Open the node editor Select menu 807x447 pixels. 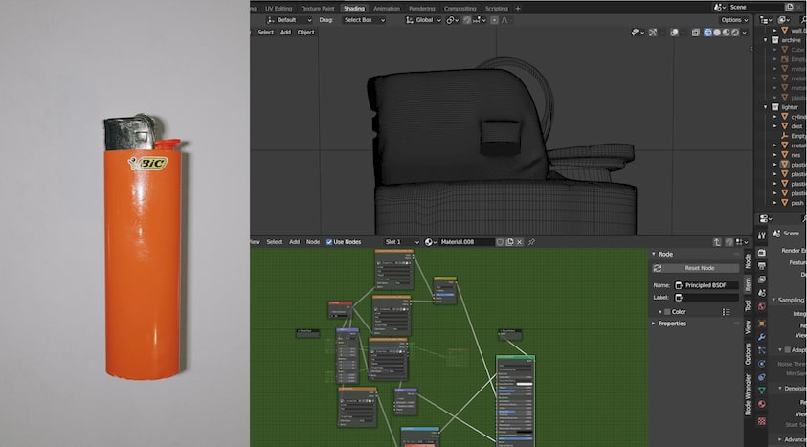(x=275, y=242)
